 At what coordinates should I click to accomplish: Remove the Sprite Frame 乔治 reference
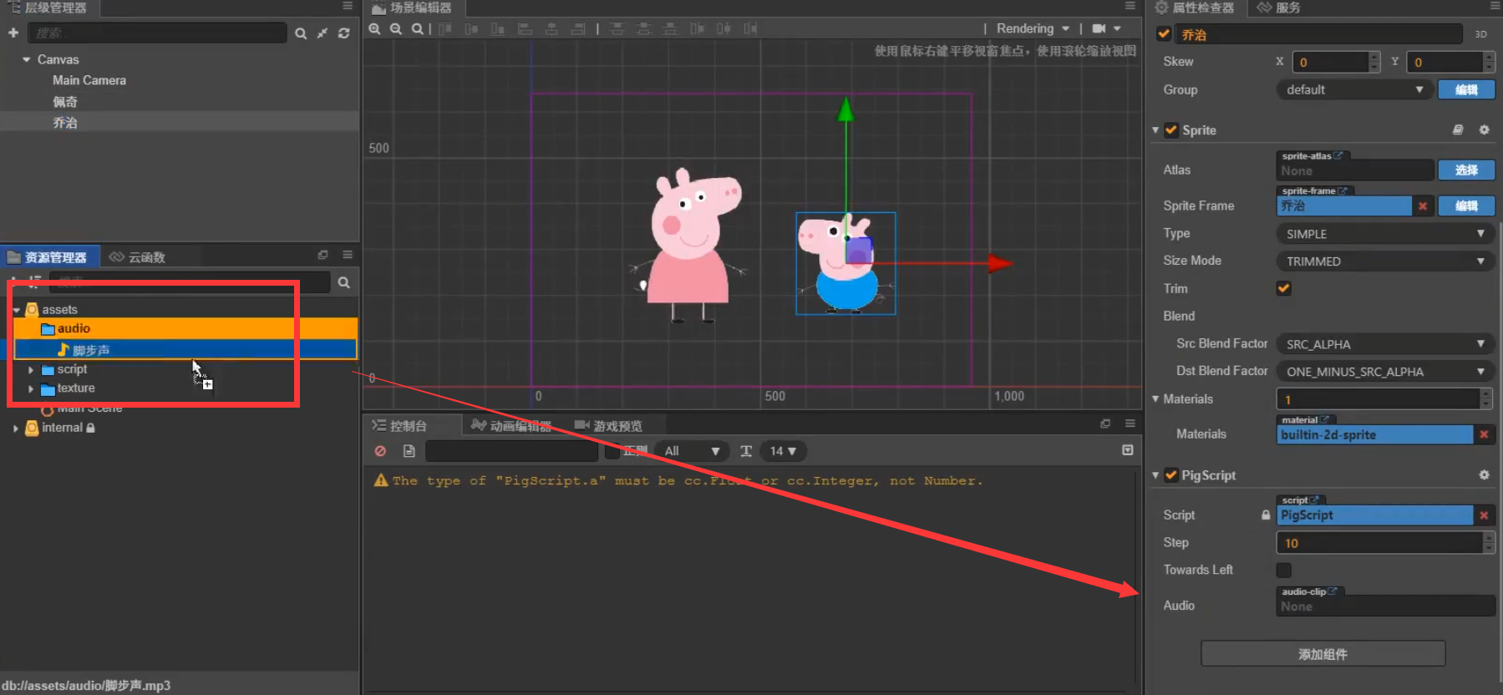tap(1422, 205)
